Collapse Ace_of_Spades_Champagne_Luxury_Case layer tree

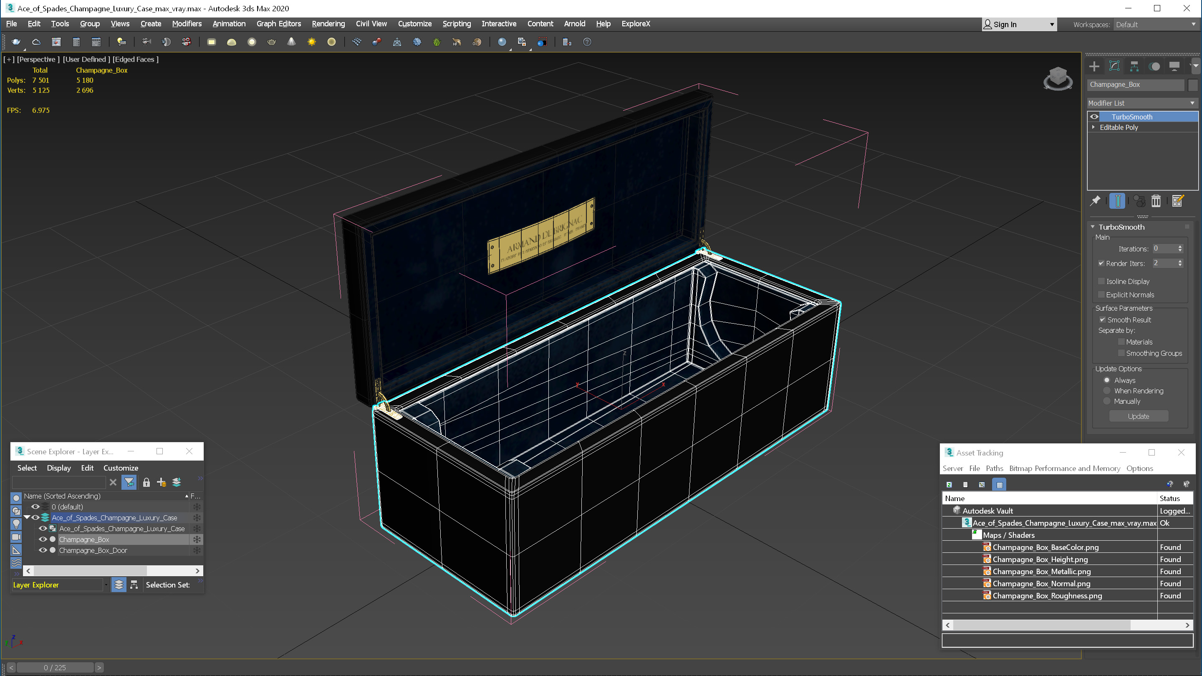point(27,518)
